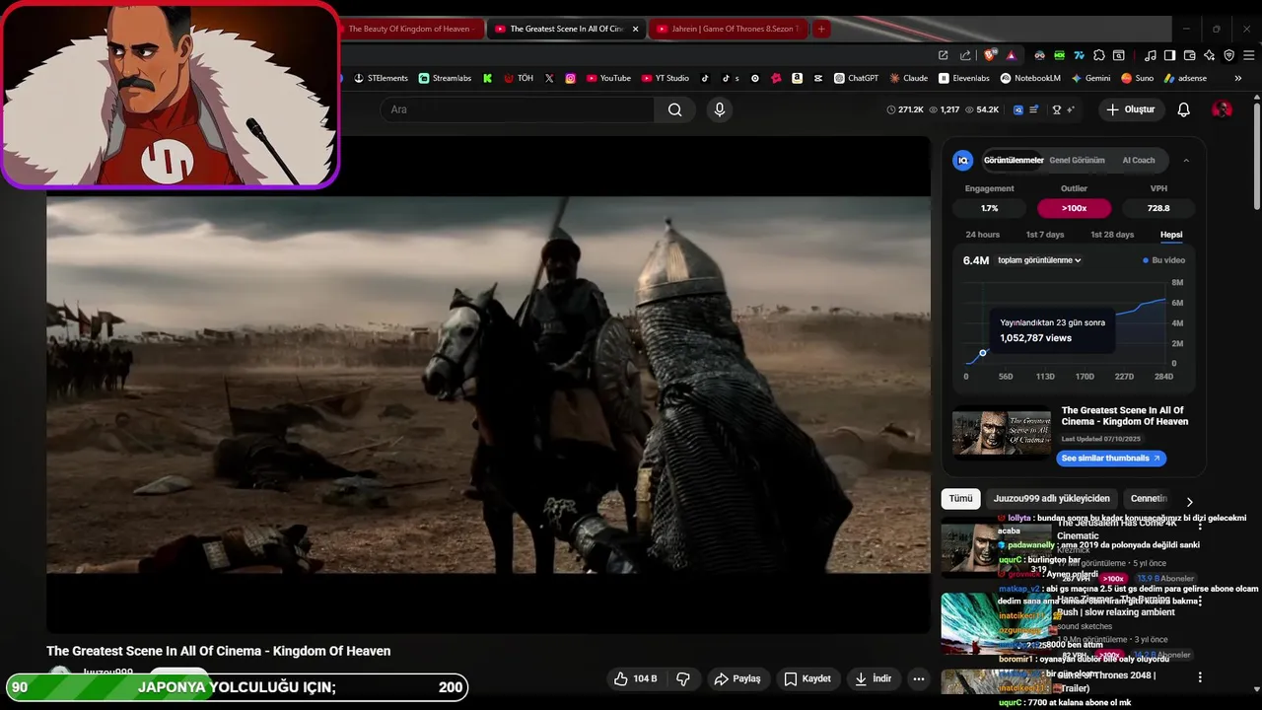
Task: Open the YouTube bookmark
Action: [608, 78]
